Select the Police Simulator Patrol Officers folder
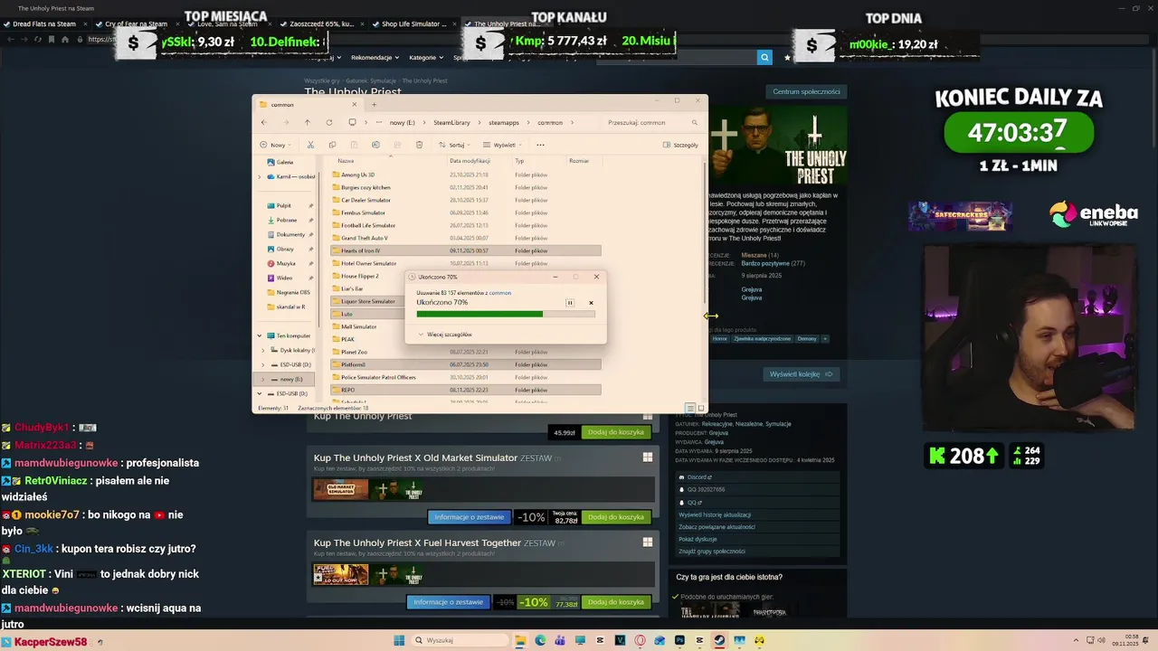Screen dimensions: 1158x651 [x=466, y=377]
